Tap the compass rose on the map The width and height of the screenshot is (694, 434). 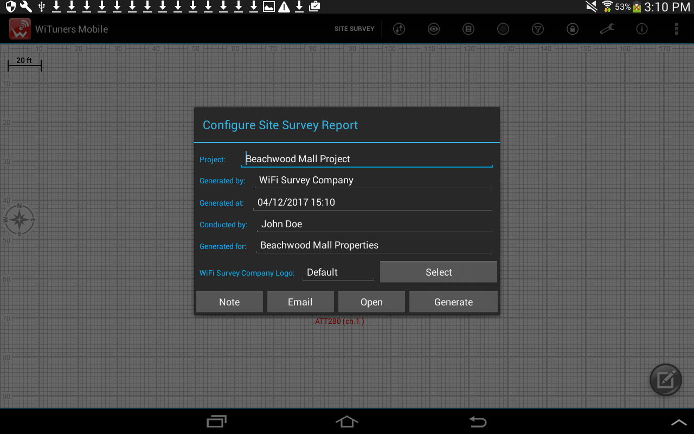coord(20,220)
